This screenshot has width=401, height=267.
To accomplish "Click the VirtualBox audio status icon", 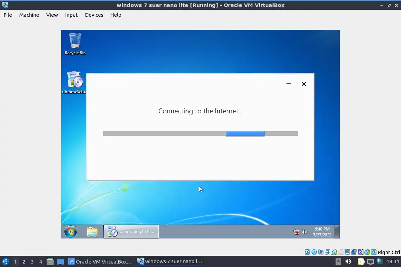I will pos(321,252).
